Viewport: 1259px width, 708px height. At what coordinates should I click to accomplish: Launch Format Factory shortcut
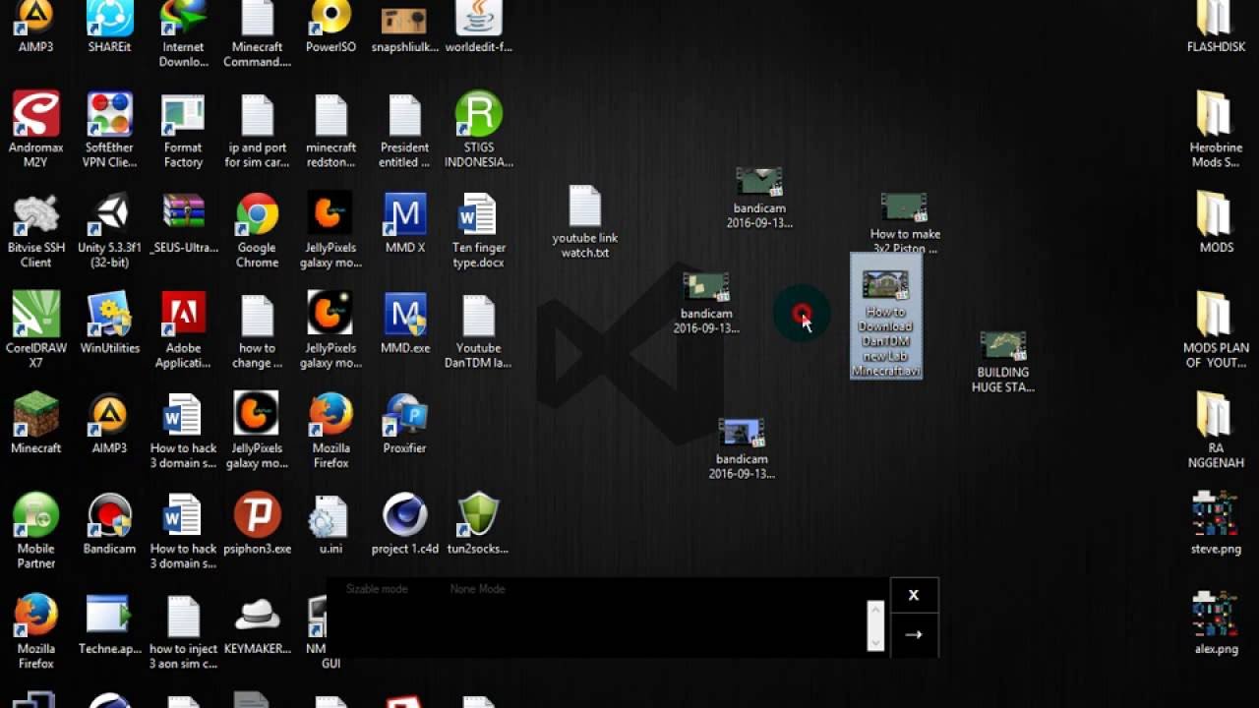[x=183, y=129]
